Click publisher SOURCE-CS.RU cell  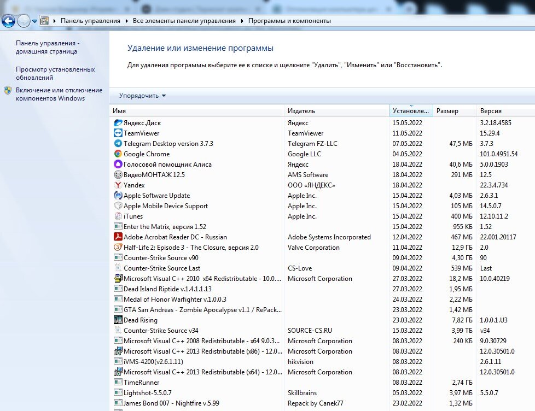coord(310,331)
